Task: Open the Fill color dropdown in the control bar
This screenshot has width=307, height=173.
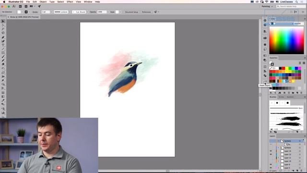Action: click(x=22, y=12)
